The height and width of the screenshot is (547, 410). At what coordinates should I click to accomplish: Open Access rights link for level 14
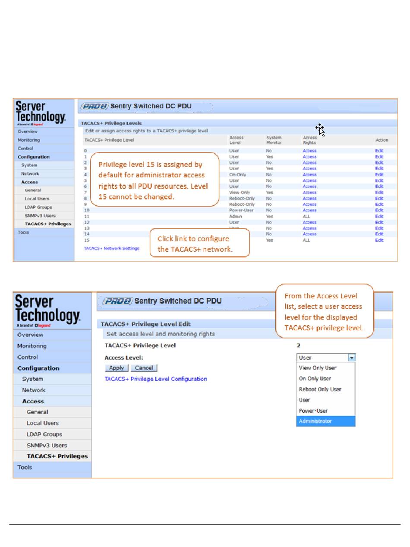coord(309,234)
